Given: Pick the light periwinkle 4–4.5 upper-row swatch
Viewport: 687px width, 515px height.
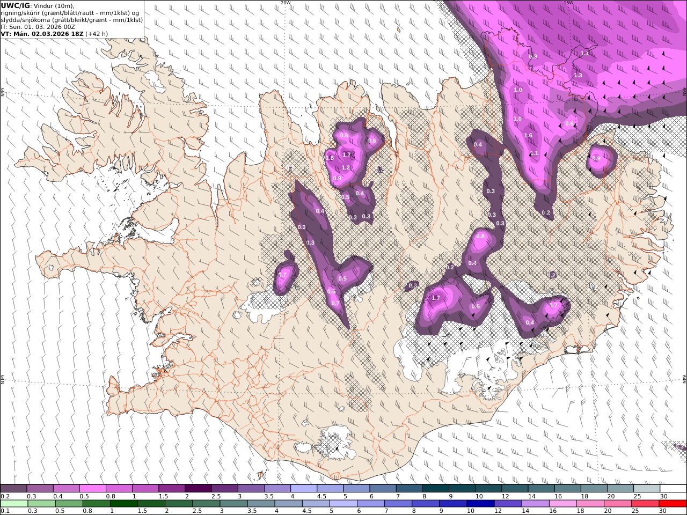Looking at the screenshot, I should pos(304,489).
